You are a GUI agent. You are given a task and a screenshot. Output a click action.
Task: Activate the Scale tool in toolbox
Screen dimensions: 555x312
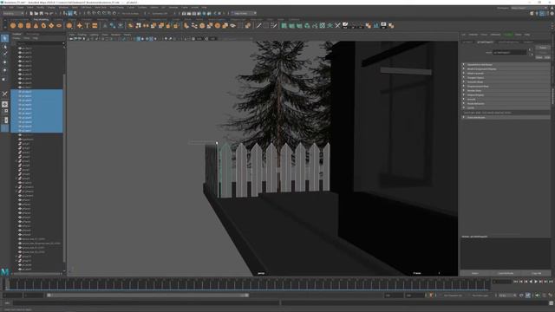4,79
